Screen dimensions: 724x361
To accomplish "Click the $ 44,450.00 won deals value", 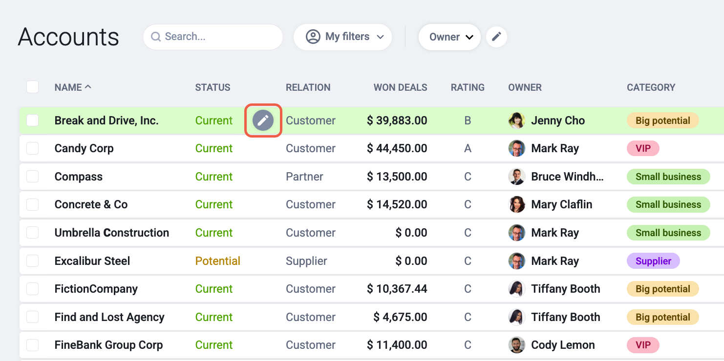I will (397, 148).
